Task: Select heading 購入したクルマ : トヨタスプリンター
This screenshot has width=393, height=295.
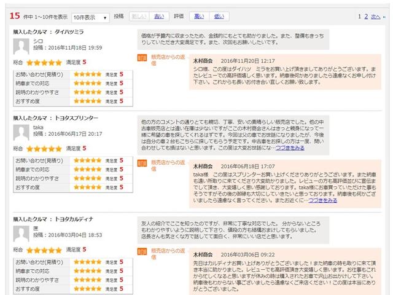Action: click(56, 118)
